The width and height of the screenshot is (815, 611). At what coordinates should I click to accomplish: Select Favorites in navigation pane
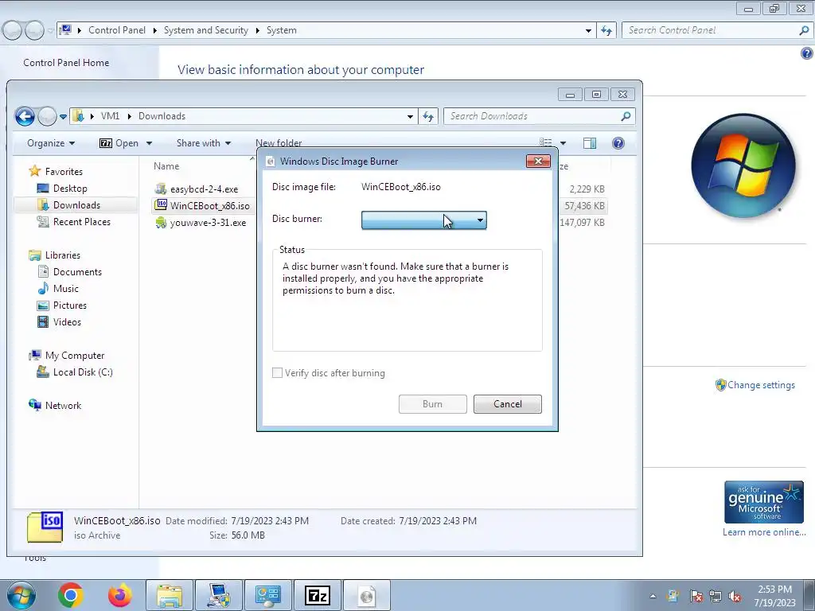point(64,172)
